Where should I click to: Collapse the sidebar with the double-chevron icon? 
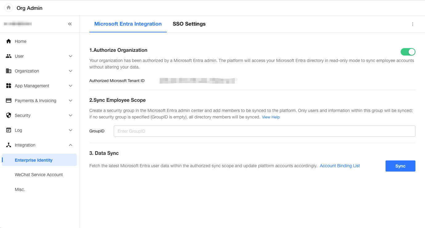70,24
